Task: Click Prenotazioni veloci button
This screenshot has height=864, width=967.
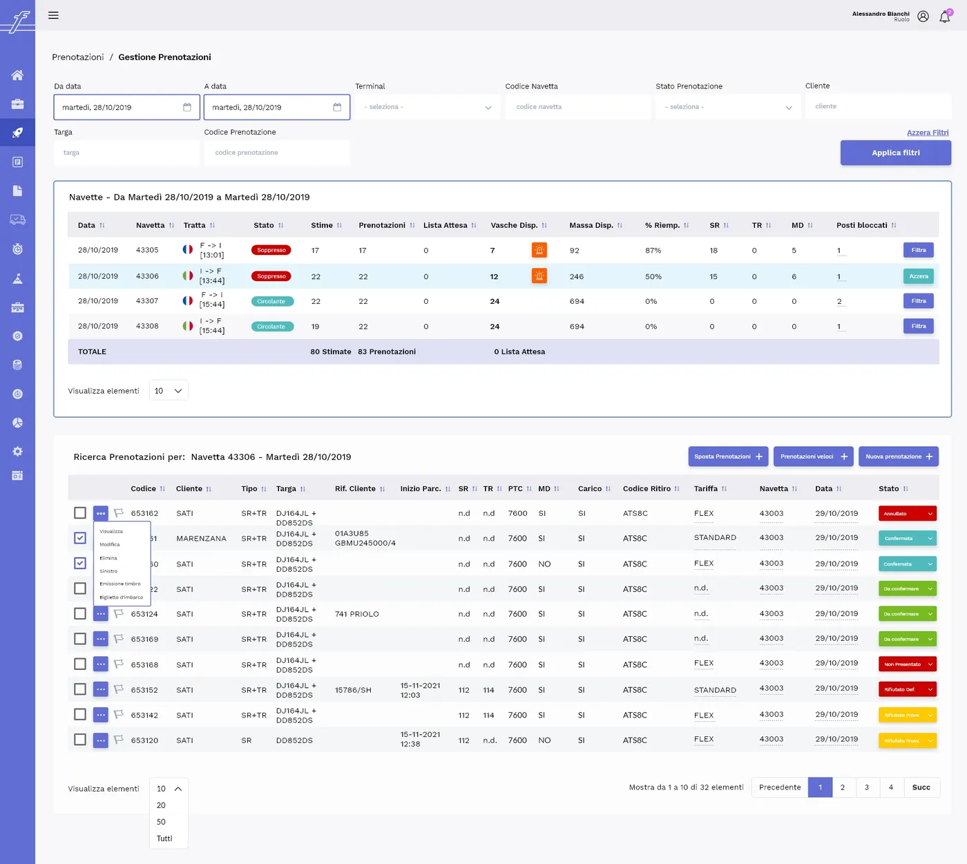Action: coord(814,457)
